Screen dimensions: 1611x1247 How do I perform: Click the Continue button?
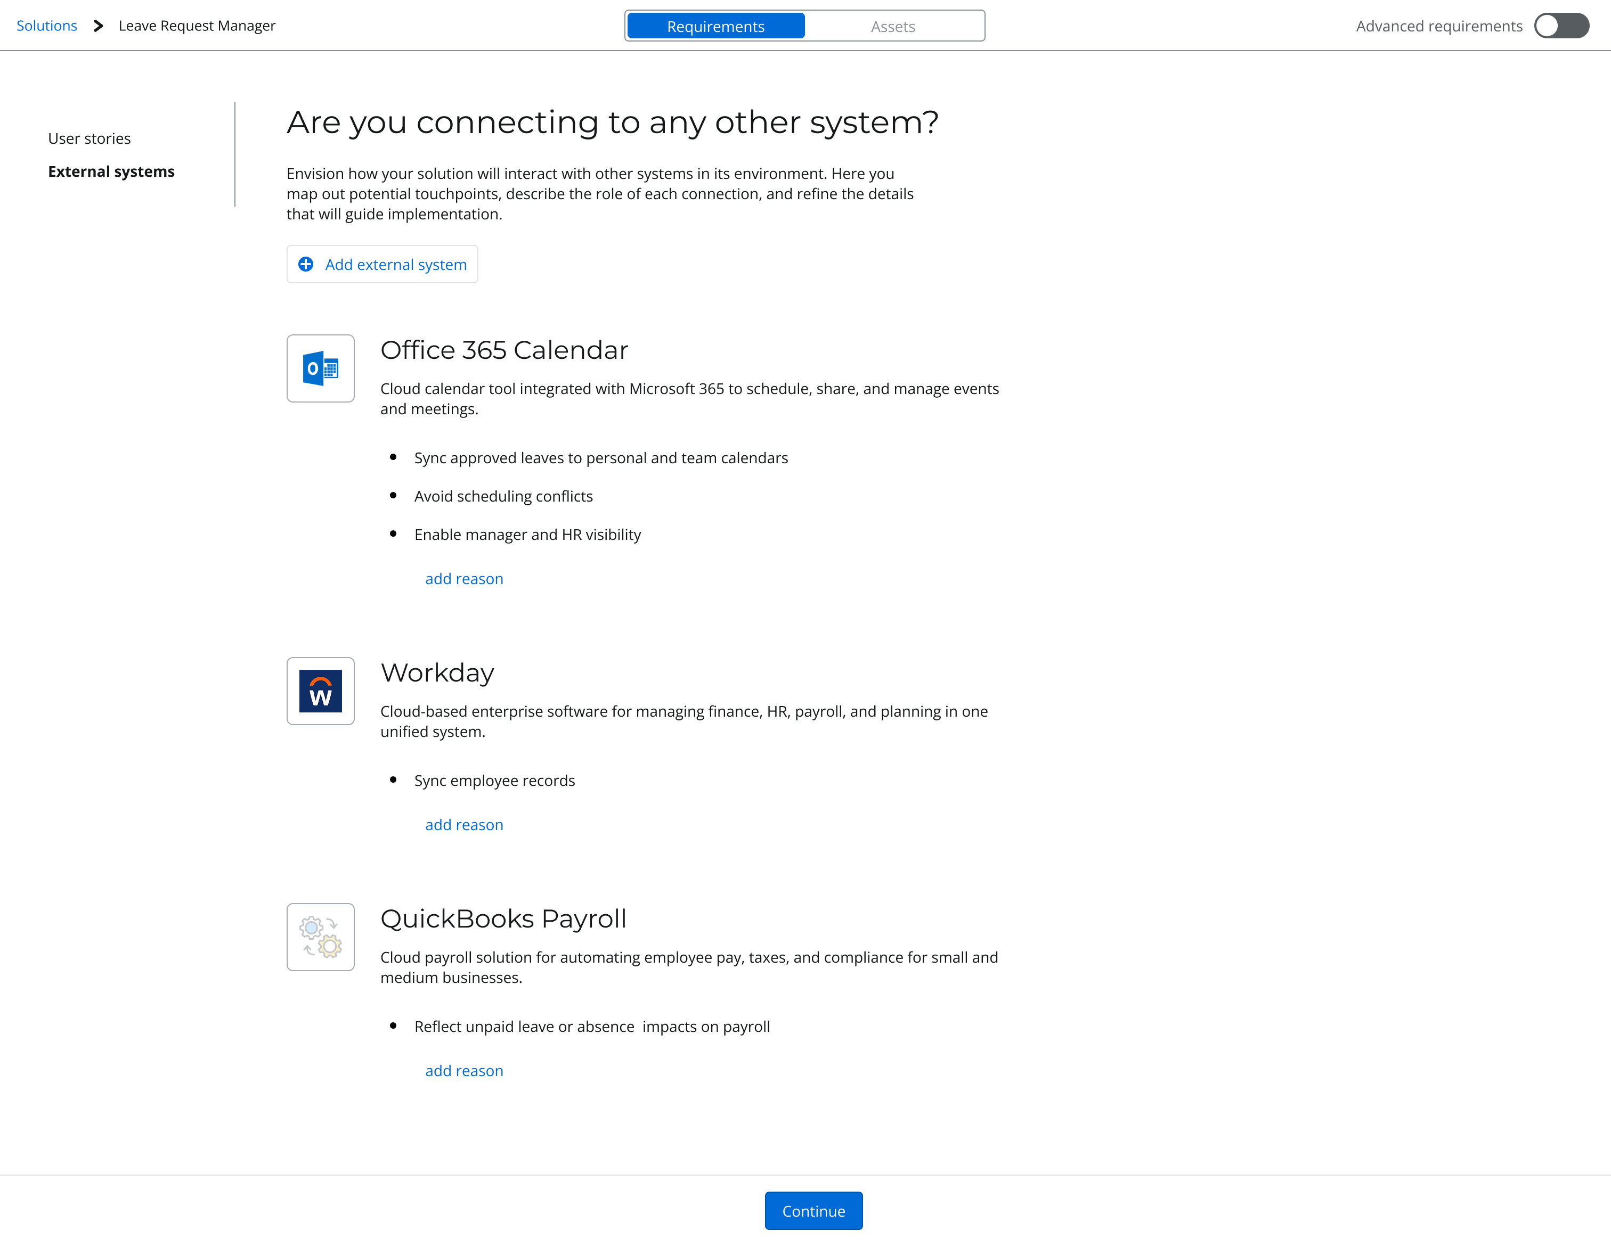813,1211
